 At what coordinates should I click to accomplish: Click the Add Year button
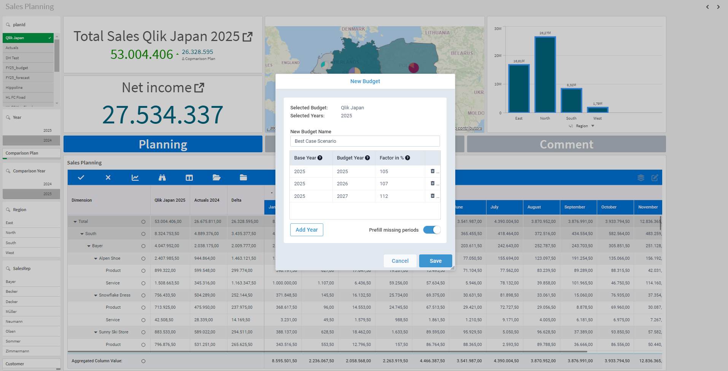(x=307, y=230)
